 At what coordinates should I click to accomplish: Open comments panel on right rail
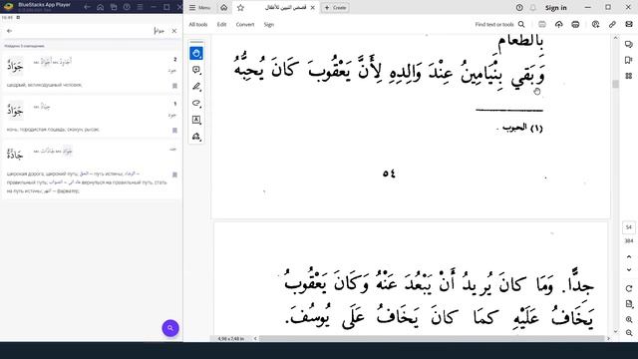point(629,44)
